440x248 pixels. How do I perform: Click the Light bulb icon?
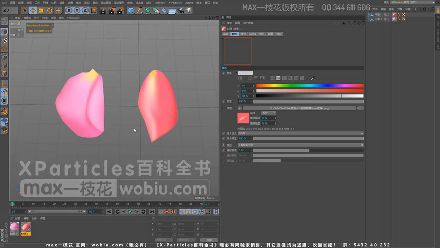point(189,11)
